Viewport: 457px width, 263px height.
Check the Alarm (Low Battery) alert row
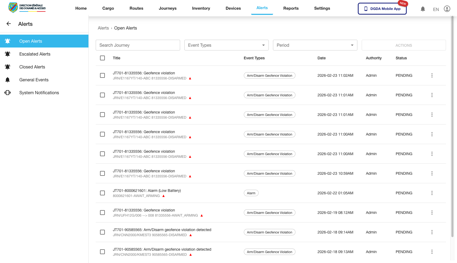(102, 193)
